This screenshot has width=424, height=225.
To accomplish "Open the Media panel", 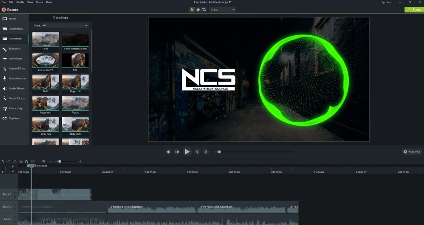I will click(14, 19).
